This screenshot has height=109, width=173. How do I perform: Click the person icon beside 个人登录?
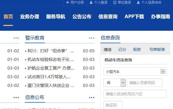[x=91, y=3]
